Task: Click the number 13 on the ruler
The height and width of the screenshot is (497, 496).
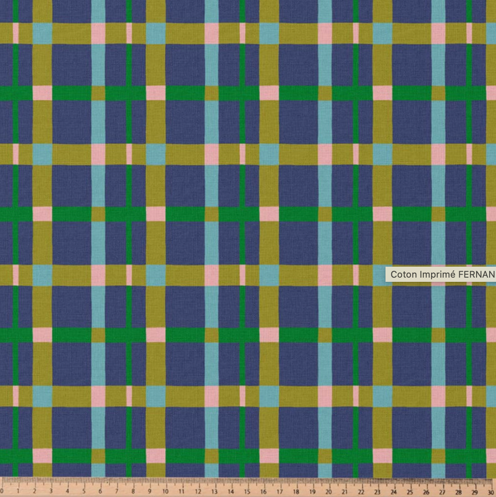Action: point(214,492)
